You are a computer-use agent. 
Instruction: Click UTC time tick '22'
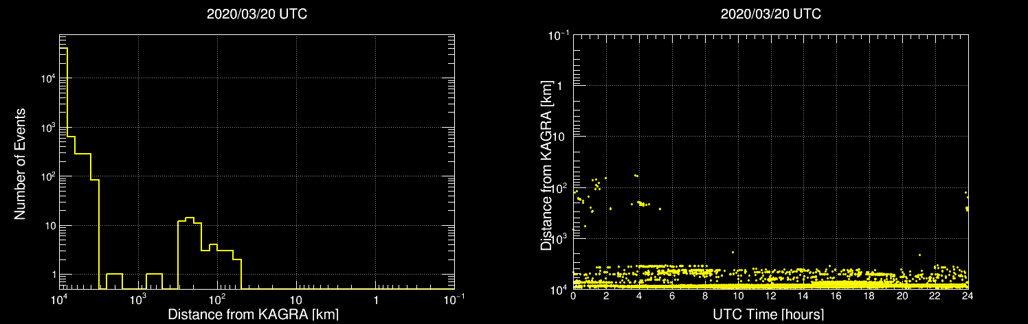pyautogui.click(x=935, y=296)
